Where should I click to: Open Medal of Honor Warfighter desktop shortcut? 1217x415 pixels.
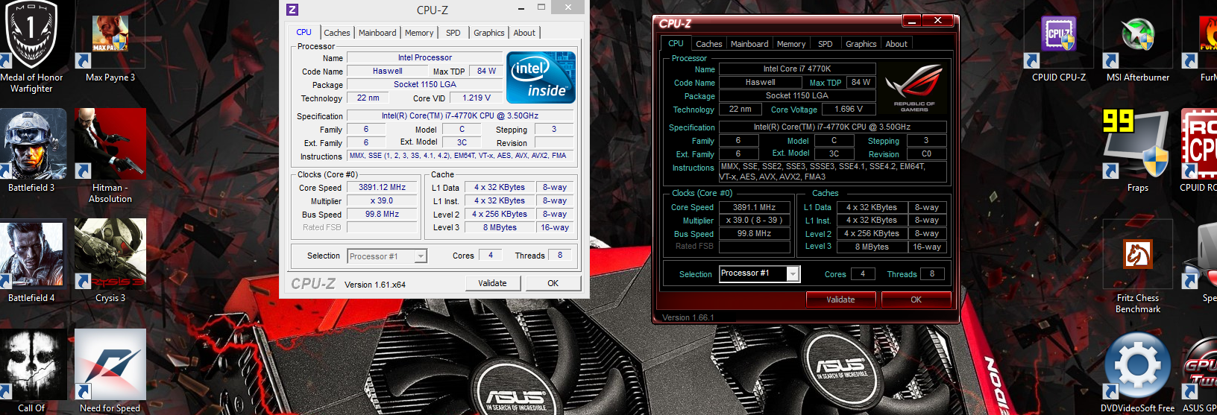pyautogui.click(x=31, y=34)
